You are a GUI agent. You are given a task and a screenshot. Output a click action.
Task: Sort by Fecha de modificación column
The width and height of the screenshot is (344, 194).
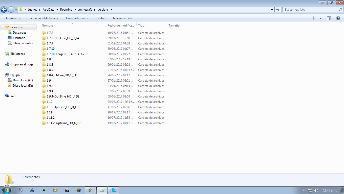[121, 26]
